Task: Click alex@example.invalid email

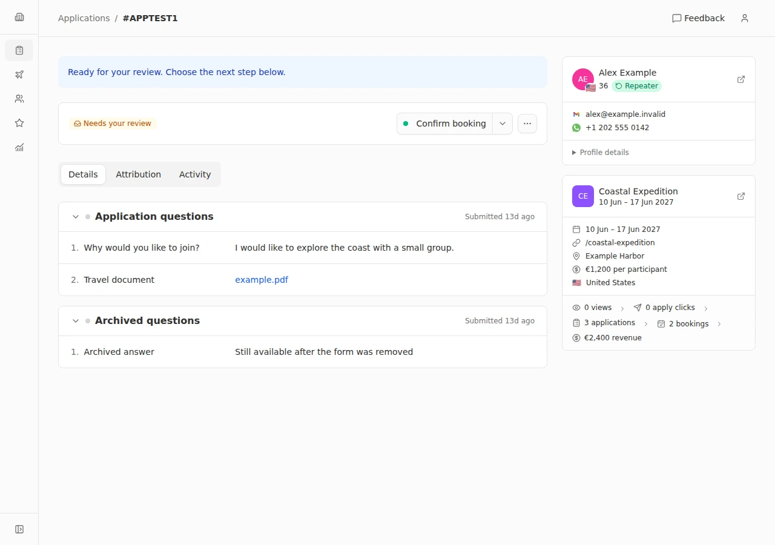Action: click(625, 114)
